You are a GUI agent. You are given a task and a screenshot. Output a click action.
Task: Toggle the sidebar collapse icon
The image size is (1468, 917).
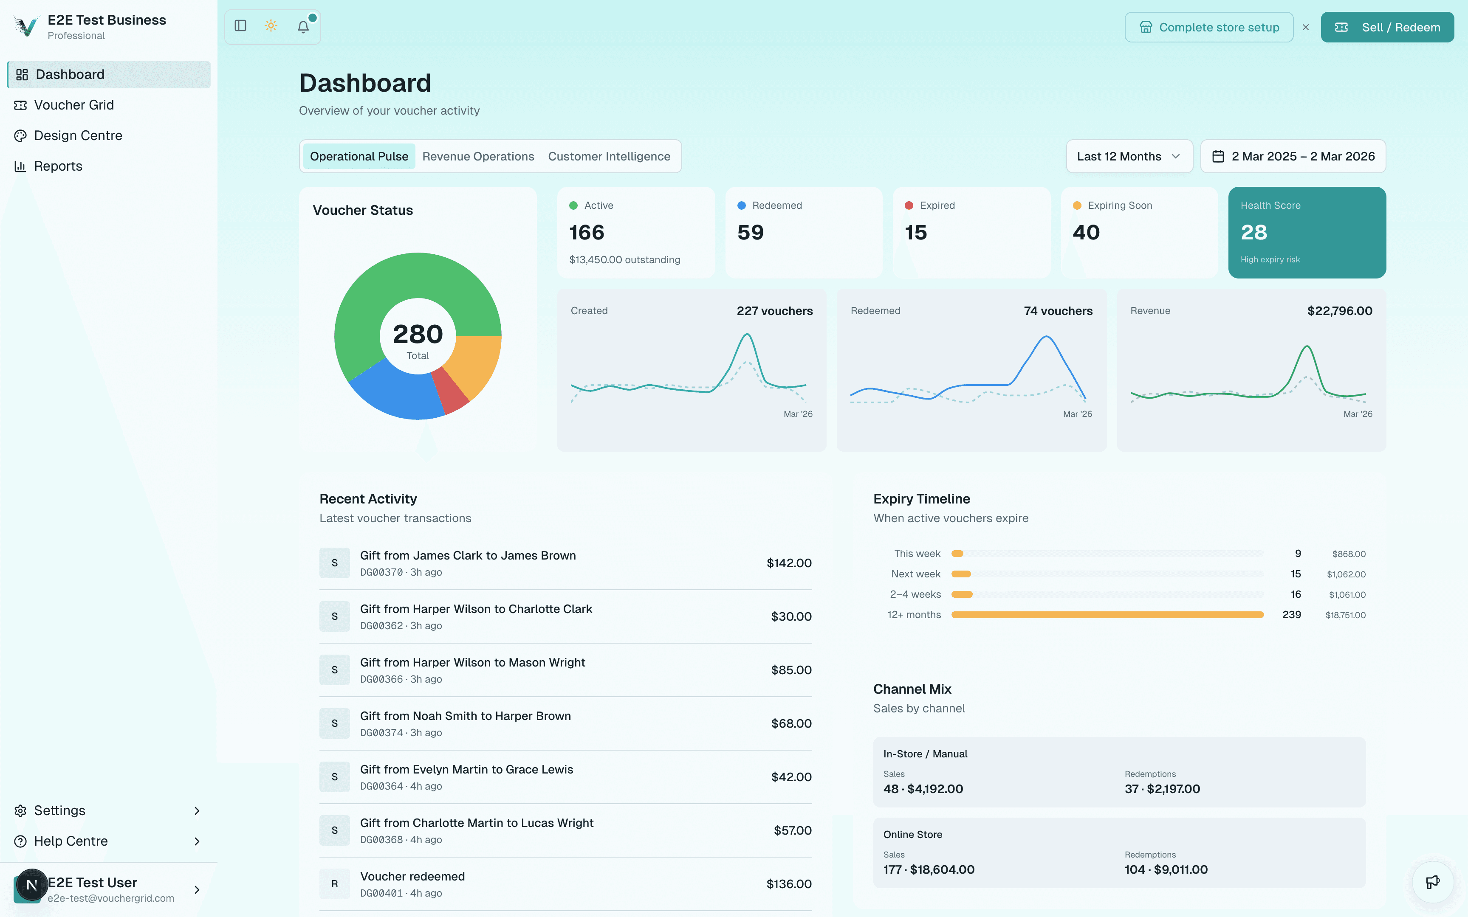click(x=240, y=26)
